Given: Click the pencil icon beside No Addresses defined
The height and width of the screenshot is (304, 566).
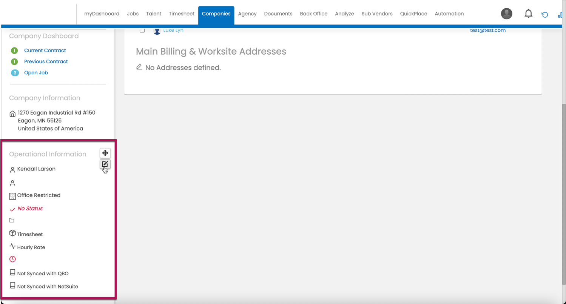Looking at the screenshot, I should (139, 67).
